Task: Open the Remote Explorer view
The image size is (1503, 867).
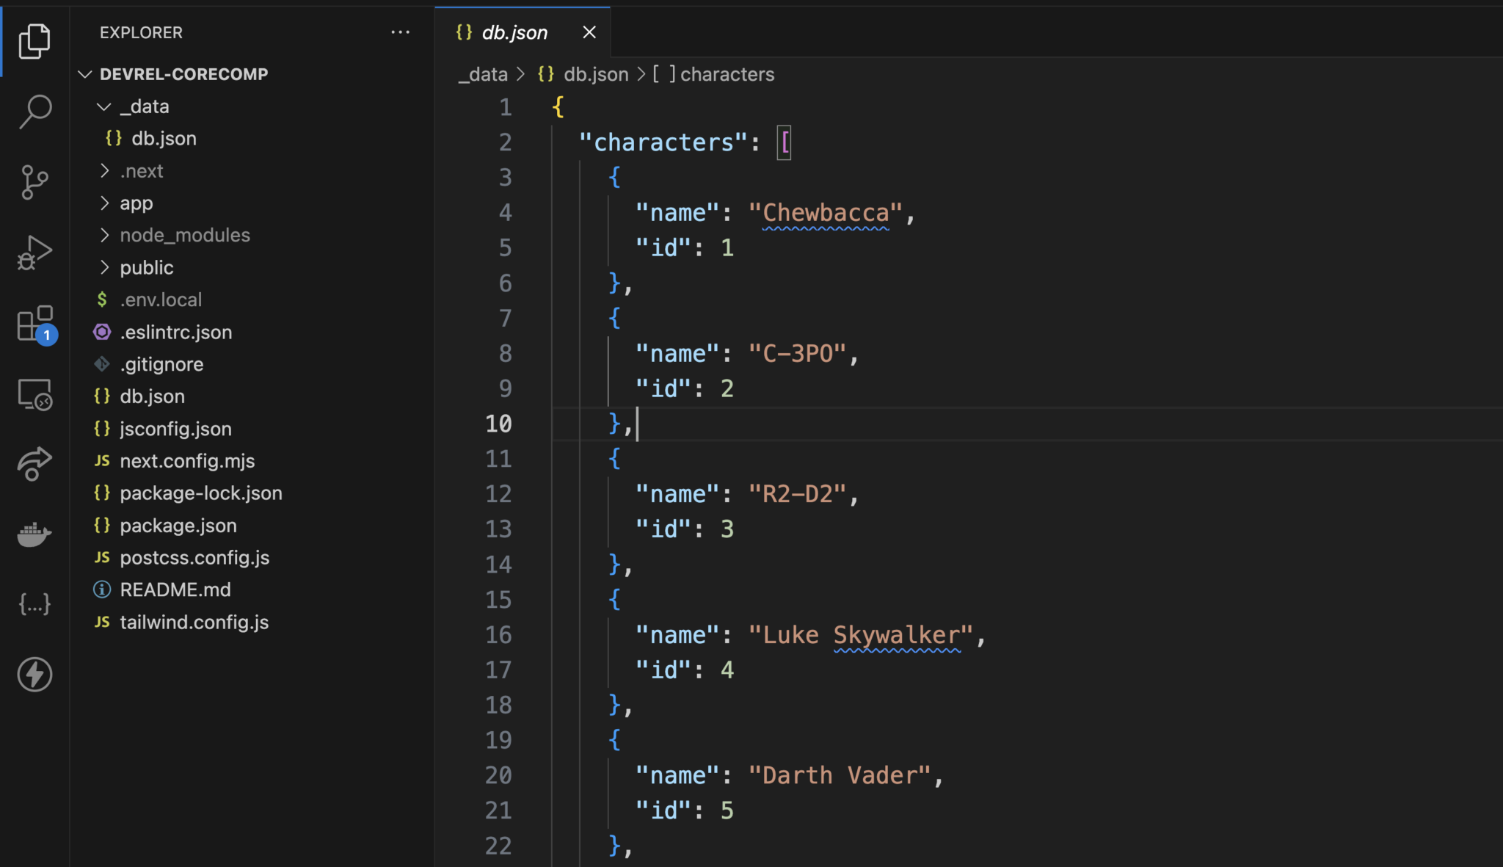Action: click(34, 394)
